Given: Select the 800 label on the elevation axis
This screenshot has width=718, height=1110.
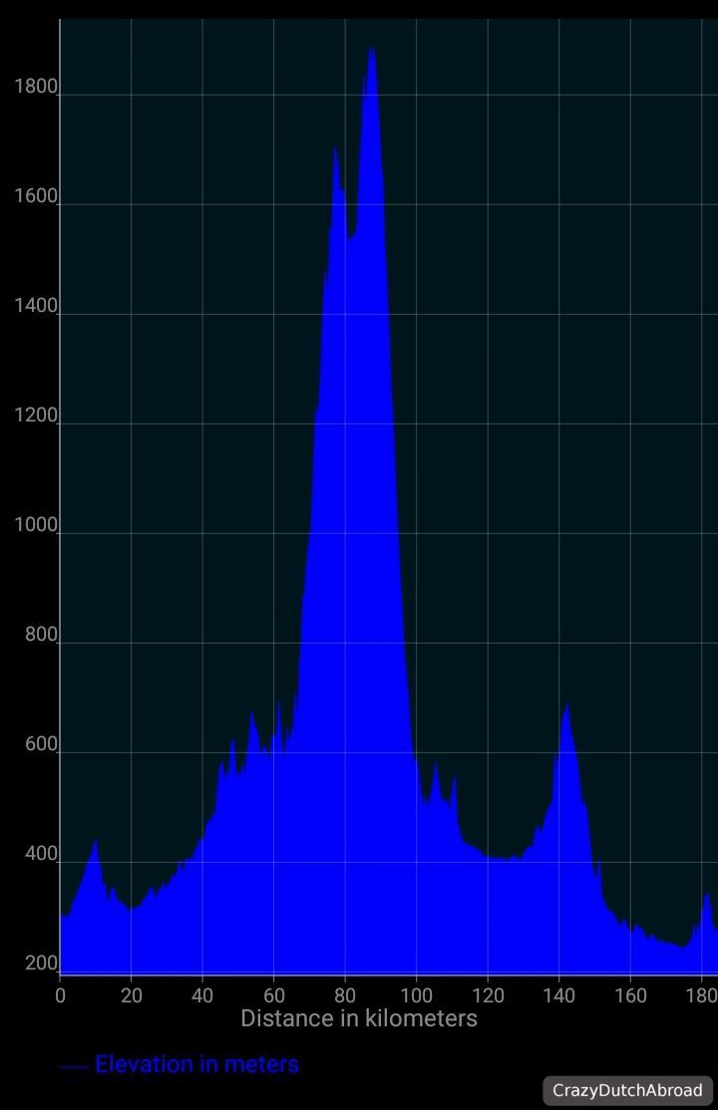Looking at the screenshot, I should point(41,635).
